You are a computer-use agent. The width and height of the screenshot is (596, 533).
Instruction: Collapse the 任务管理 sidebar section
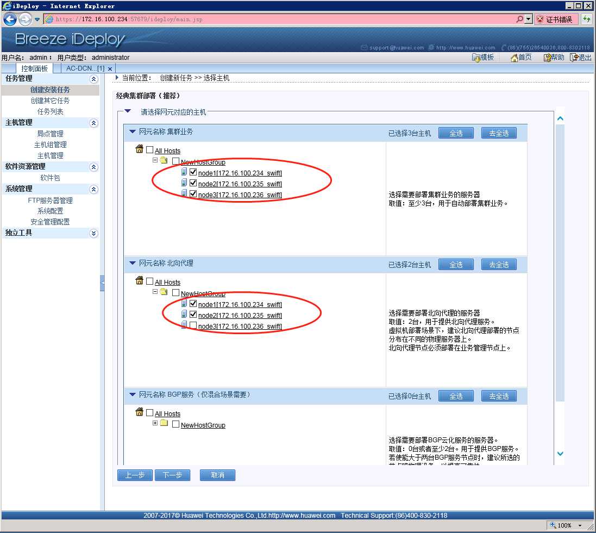click(x=93, y=79)
